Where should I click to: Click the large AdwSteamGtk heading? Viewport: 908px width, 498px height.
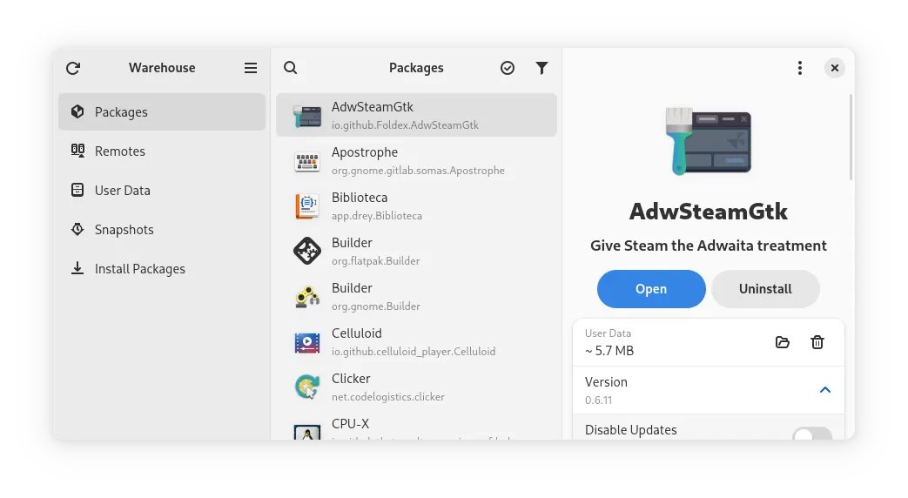(709, 212)
